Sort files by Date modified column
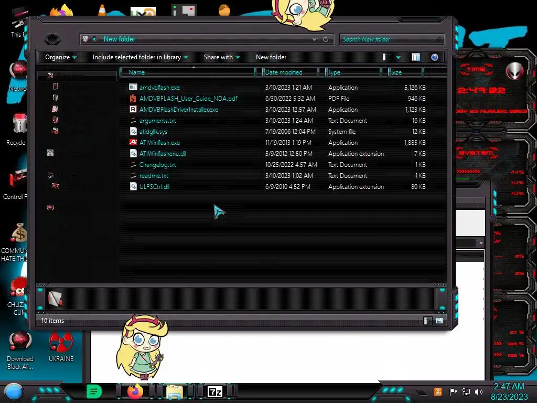537x403 pixels. tap(290, 72)
